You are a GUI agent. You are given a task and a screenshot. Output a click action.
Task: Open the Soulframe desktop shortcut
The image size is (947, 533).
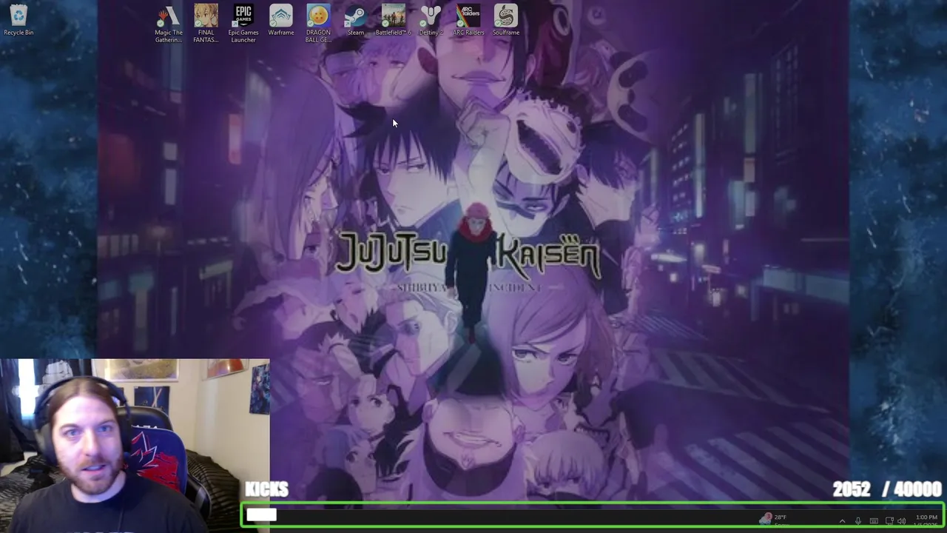tap(506, 20)
